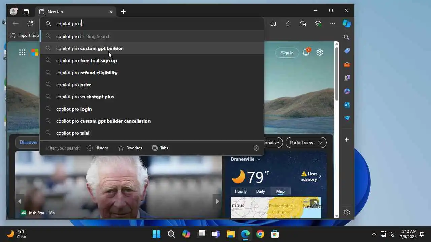Open a new tab with plus button
Screen dimensions: 431x242
coord(123,12)
